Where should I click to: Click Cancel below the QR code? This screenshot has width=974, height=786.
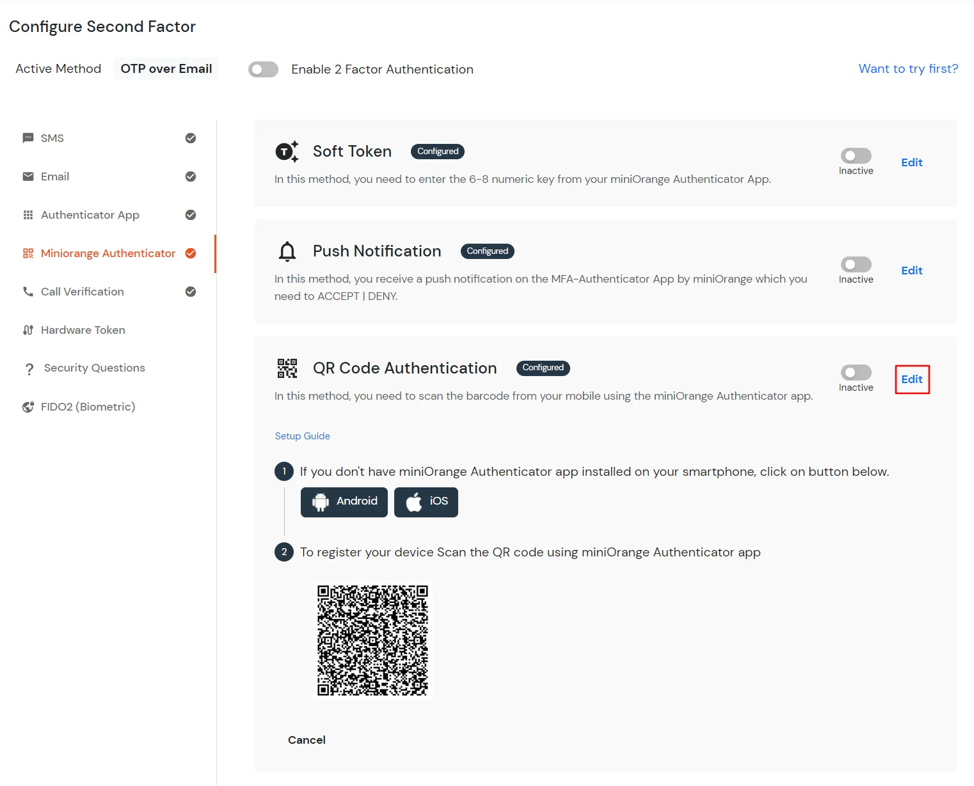307,739
